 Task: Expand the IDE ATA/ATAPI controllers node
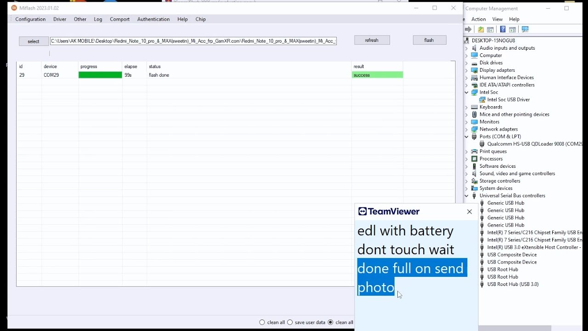(467, 85)
